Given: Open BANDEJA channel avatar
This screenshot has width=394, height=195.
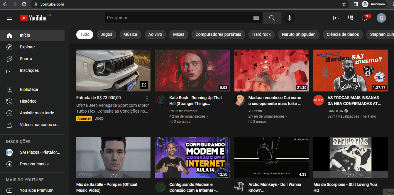Looking at the screenshot, I should 318,100.
